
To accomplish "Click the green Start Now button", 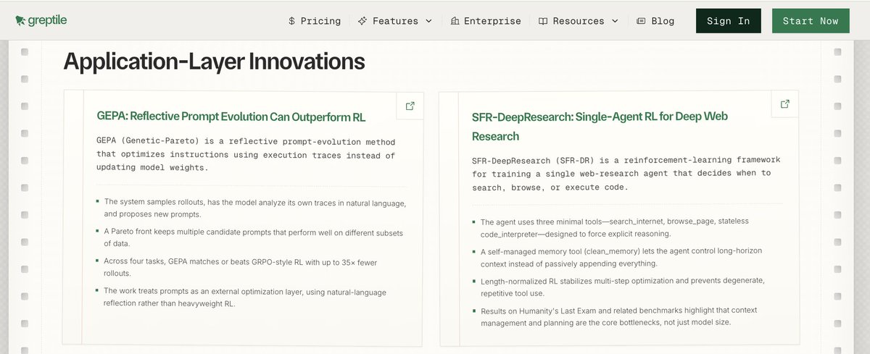I will click(810, 21).
